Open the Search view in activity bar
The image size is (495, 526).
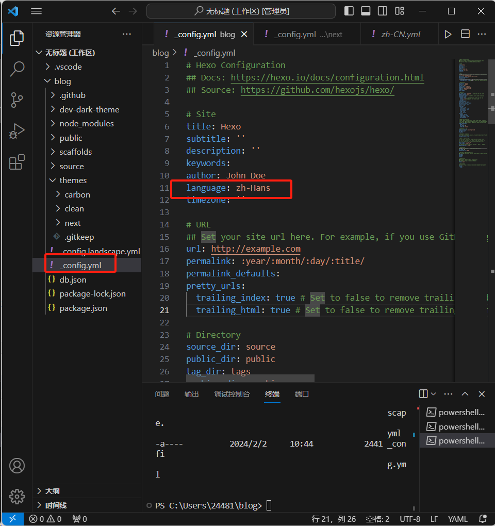coord(17,69)
